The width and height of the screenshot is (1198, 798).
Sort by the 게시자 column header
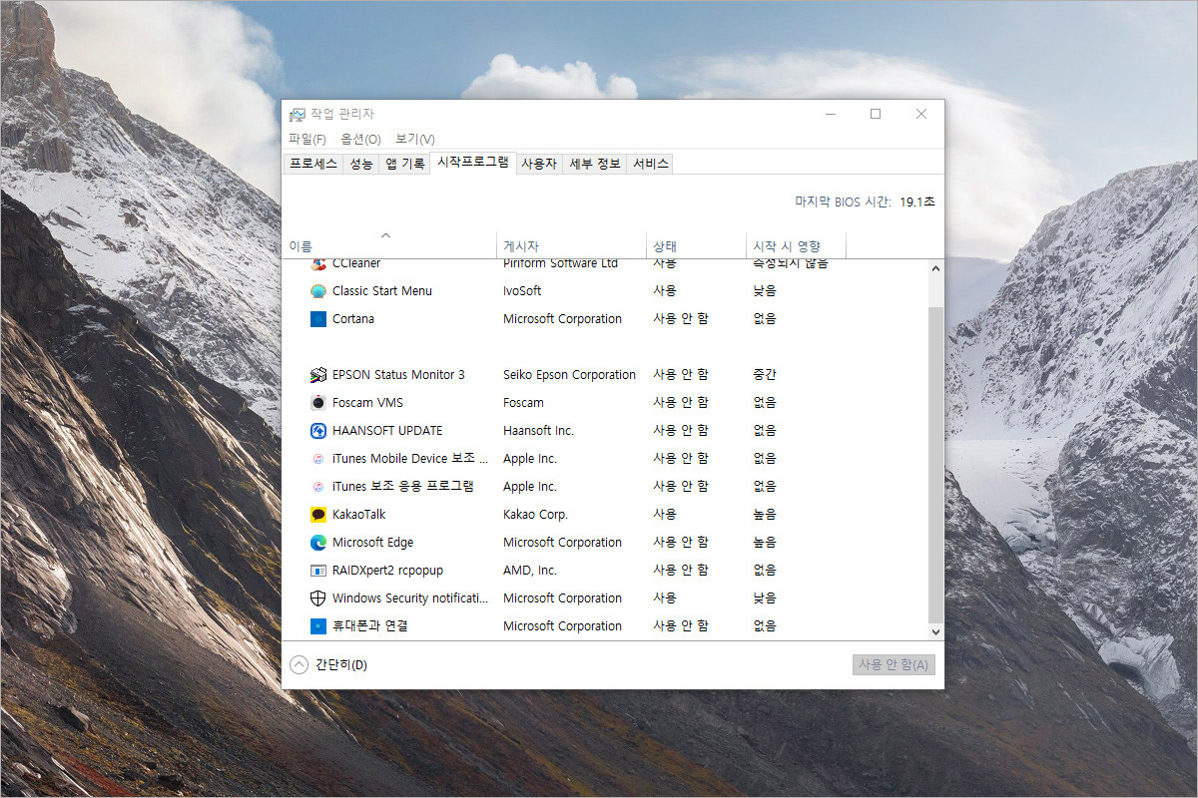571,245
